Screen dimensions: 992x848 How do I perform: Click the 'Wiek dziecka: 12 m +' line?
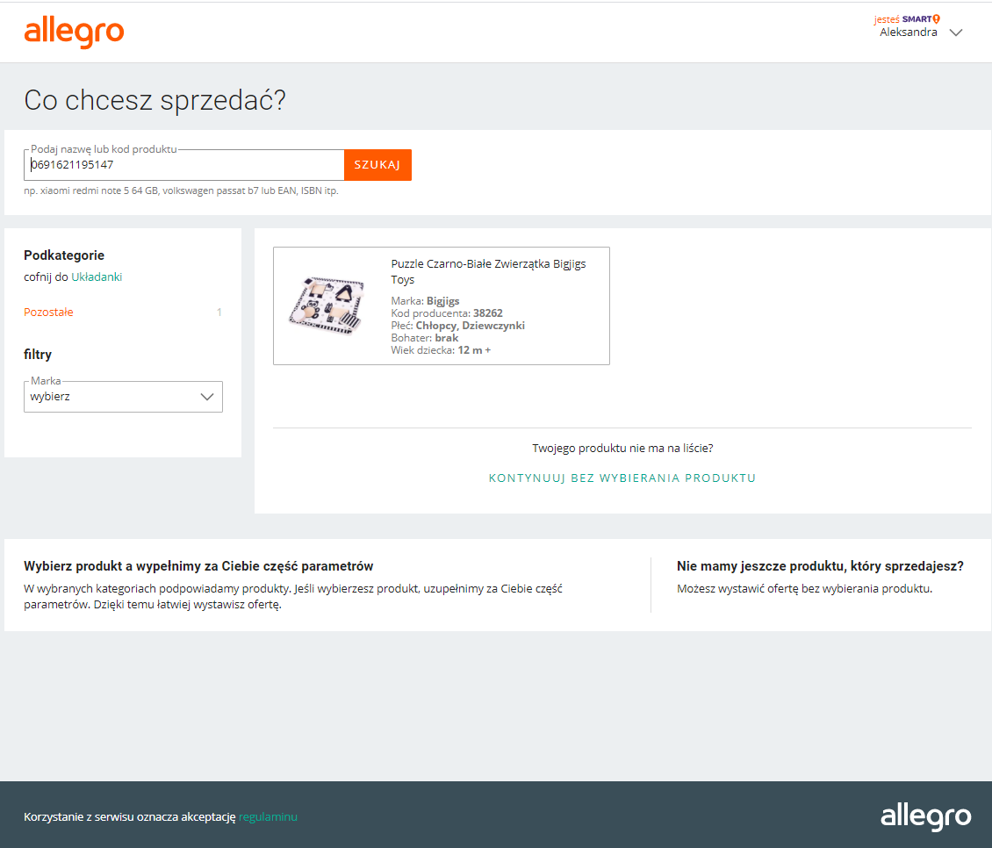[x=441, y=350]
